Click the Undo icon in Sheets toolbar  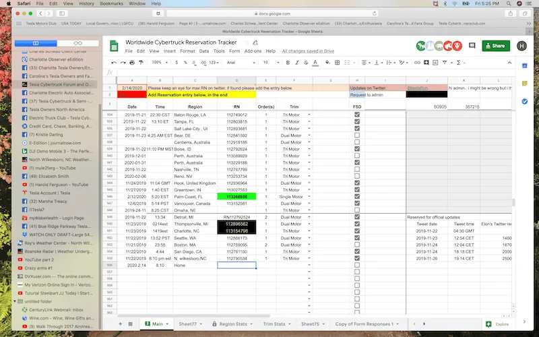(x=114, y=63)
